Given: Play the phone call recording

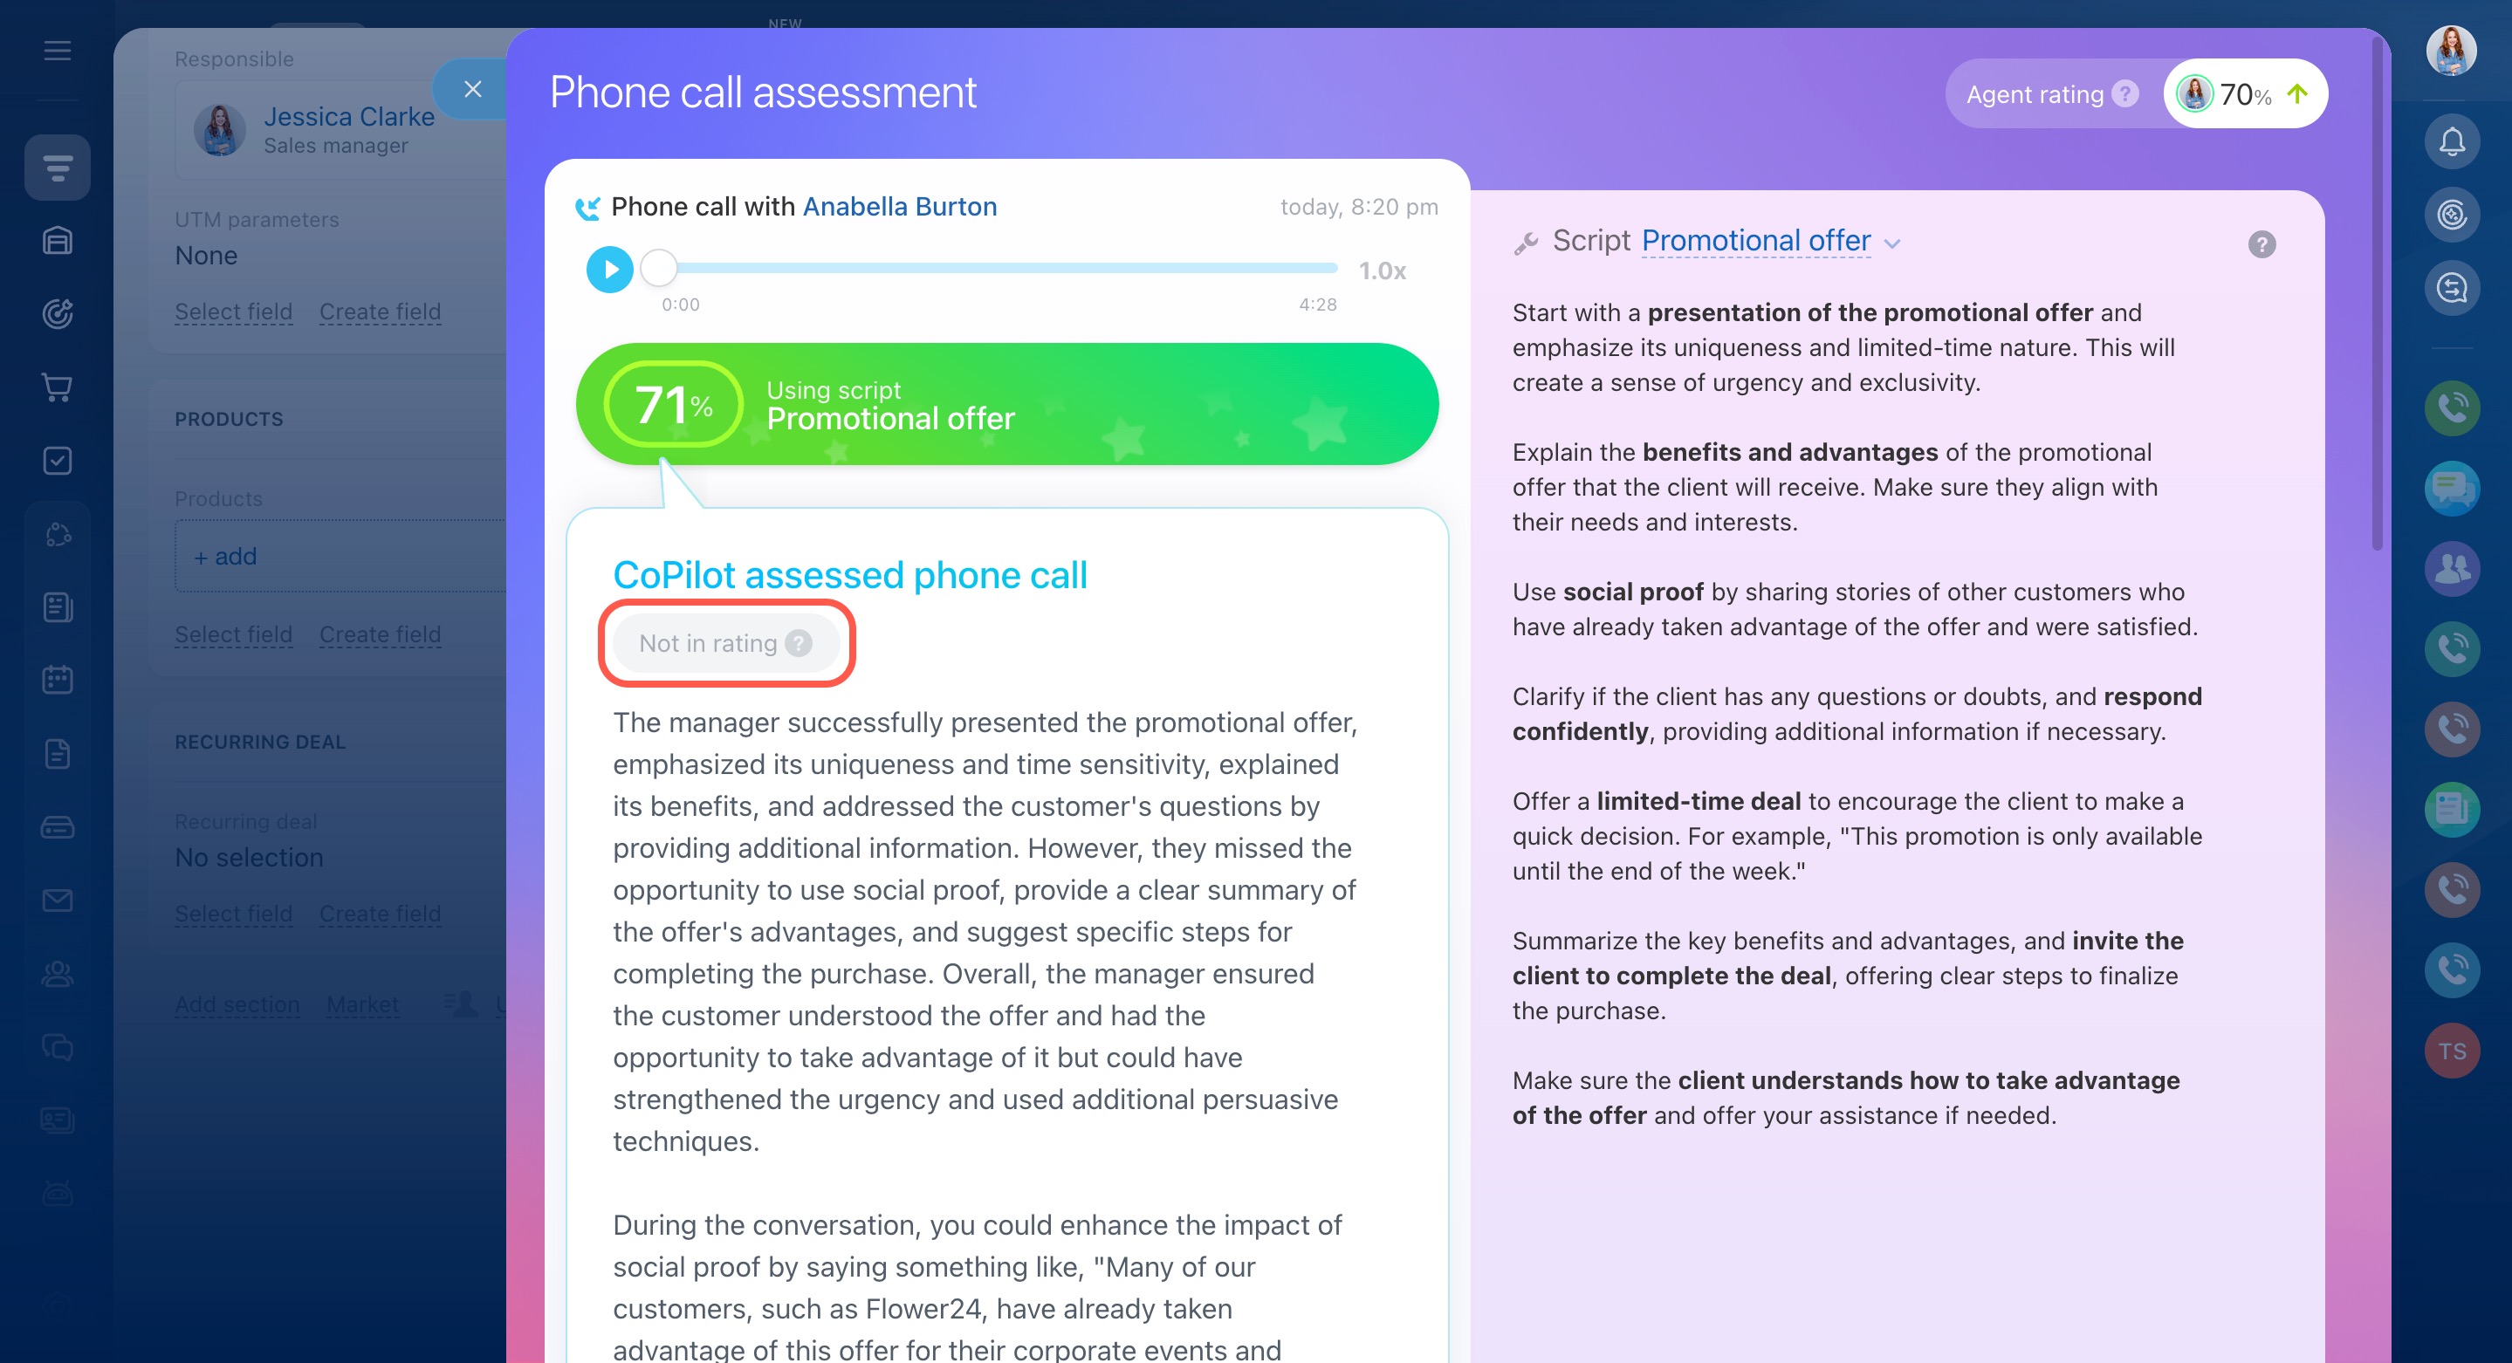Looking at the screenshot, I should tap(609, 269).
